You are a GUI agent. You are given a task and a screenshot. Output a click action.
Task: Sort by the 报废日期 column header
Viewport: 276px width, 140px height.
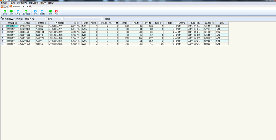[195, 23]
